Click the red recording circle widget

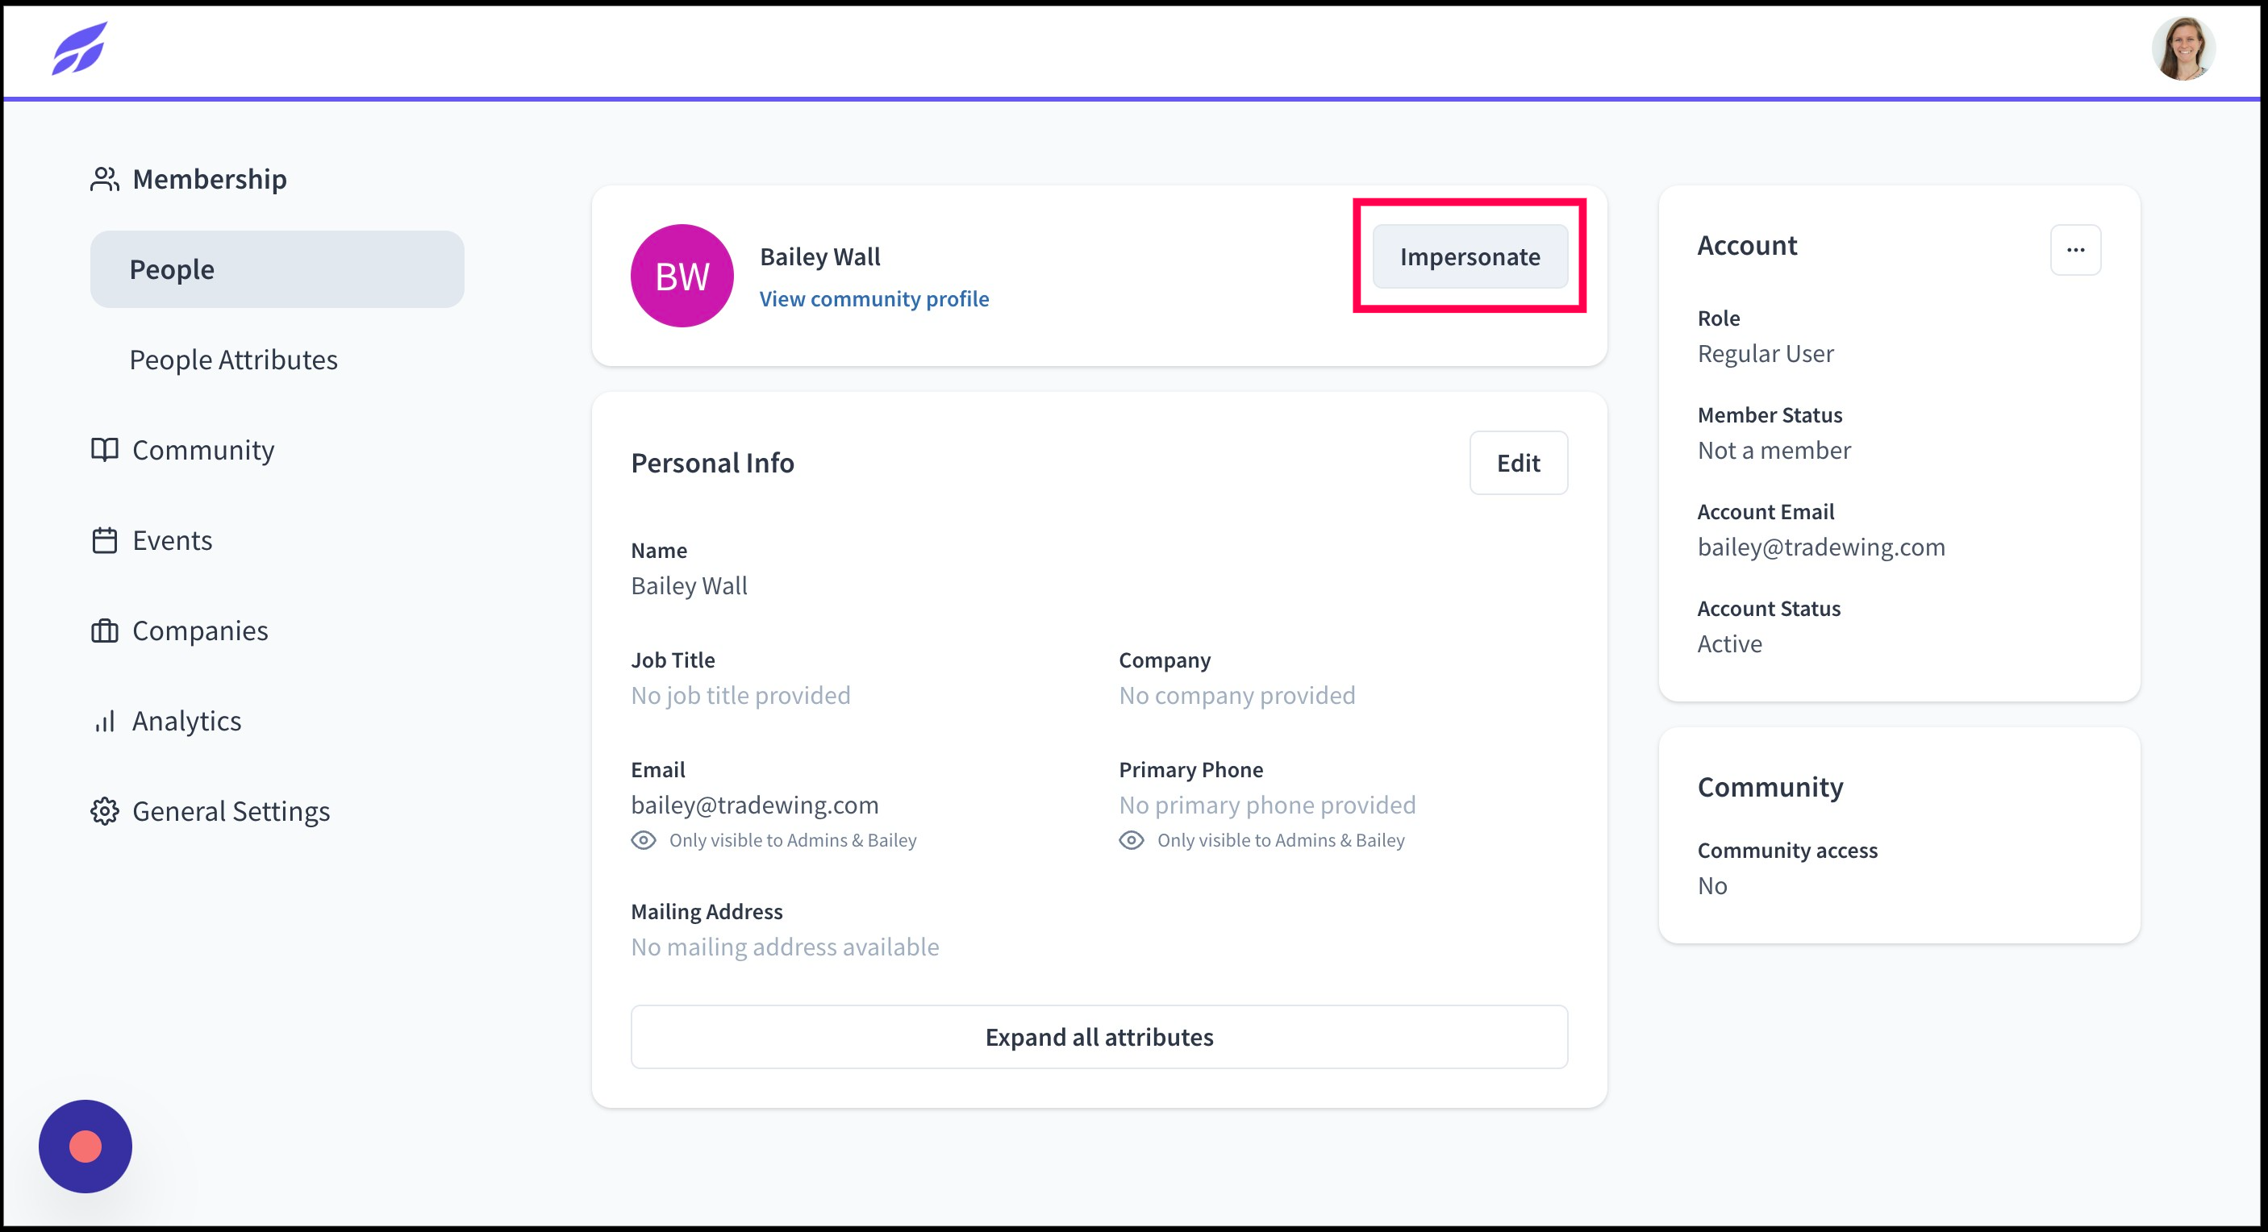click(85, 1147)
